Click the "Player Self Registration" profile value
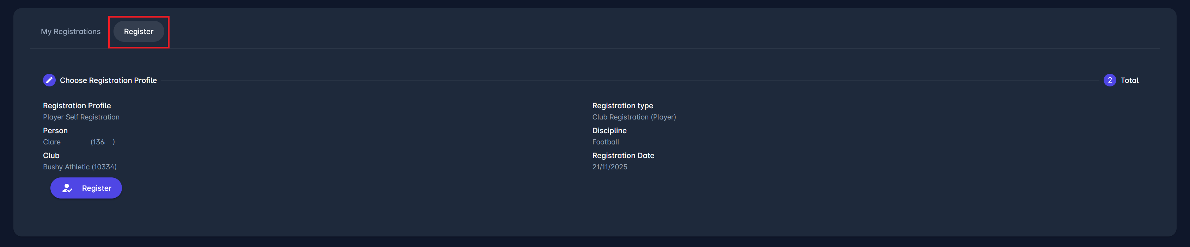This screenshot has width=1190, height=247. point(81,117)
